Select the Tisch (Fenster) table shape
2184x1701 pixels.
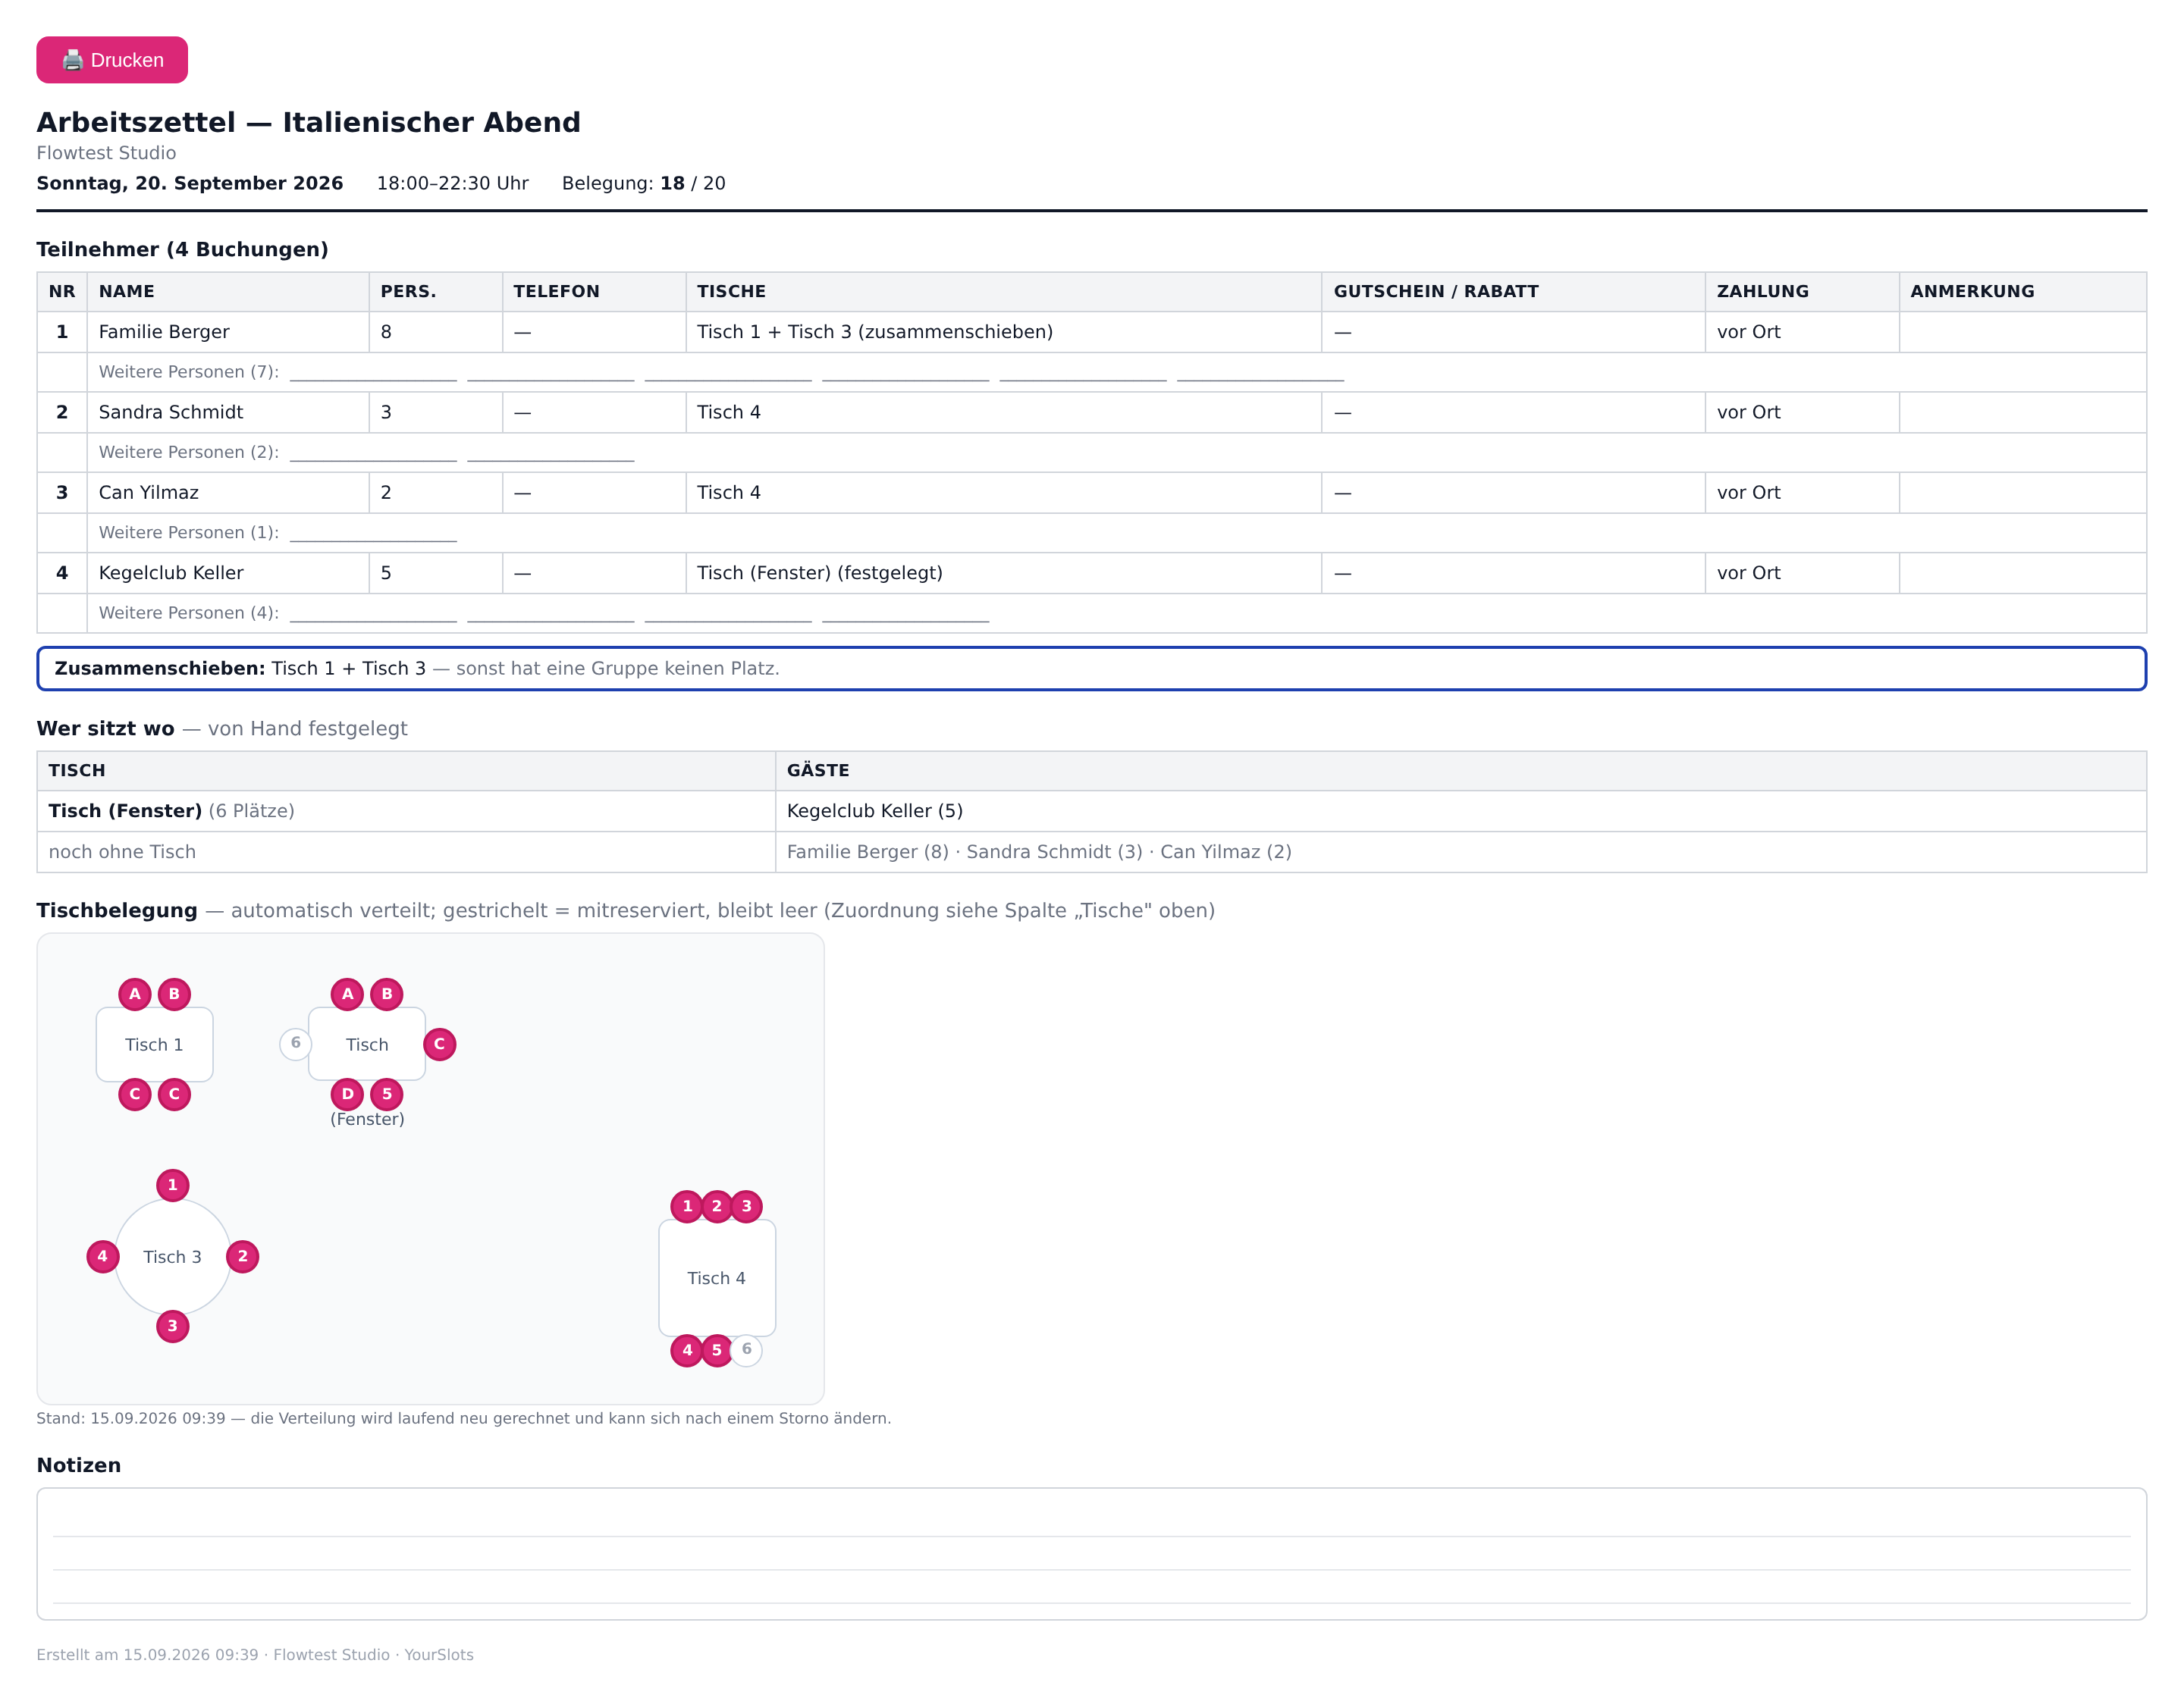[x=367, y=1045]
